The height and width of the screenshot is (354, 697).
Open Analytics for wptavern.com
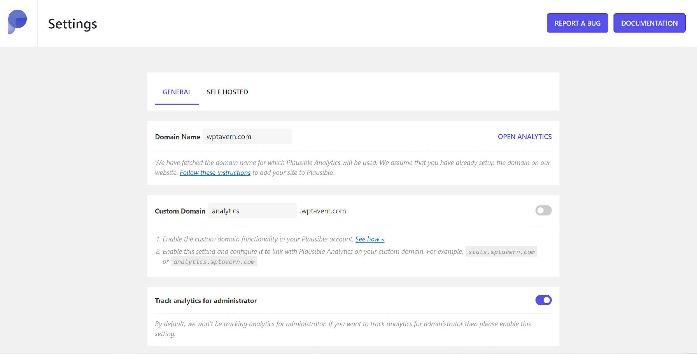click(525, 136)
